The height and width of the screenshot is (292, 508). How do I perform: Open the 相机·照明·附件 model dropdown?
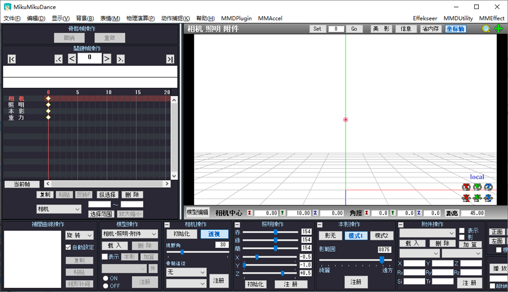pyautogui.click(x=130, y=234)
